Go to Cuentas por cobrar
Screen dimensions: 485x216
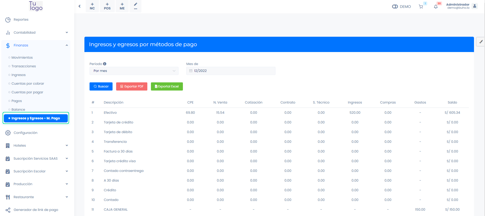(28, 84)
